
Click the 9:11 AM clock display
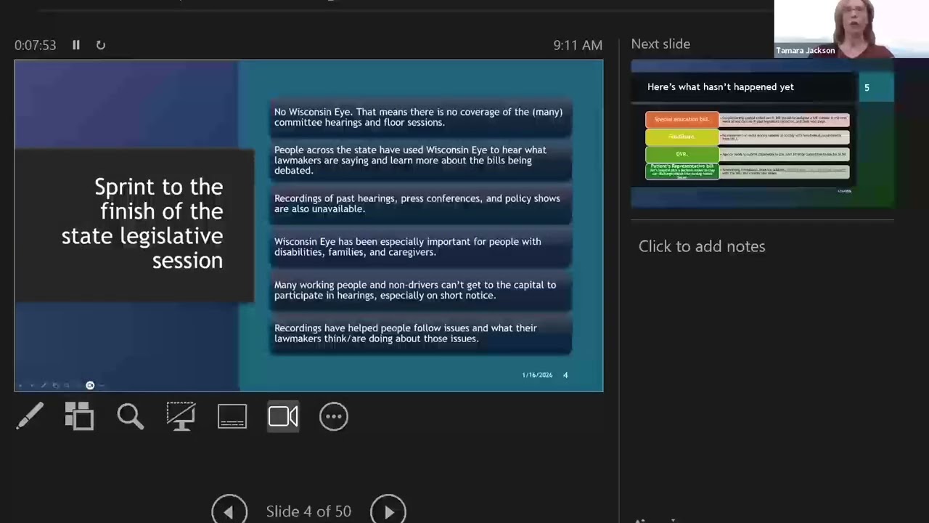tap(578, 45)
